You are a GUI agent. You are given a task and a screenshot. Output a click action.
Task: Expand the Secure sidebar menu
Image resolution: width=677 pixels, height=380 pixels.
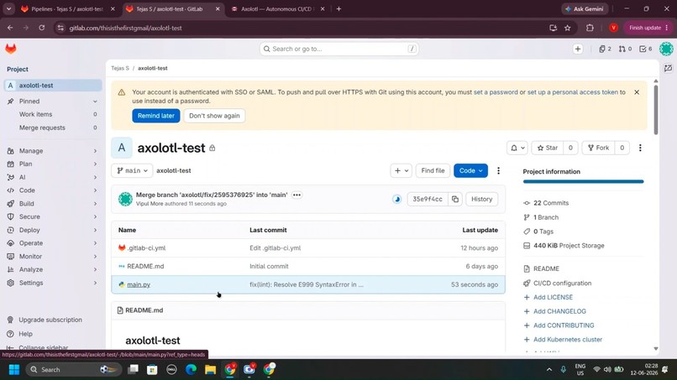coord(53,216)
